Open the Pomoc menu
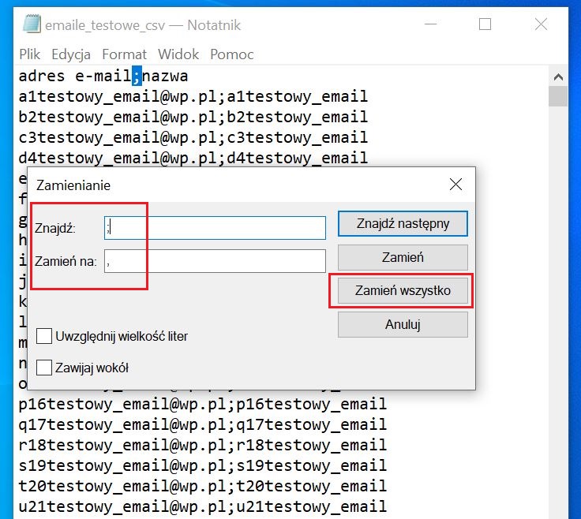Image resolution: width=581 pixels, height=519 pixels. [x=232, y=54]
